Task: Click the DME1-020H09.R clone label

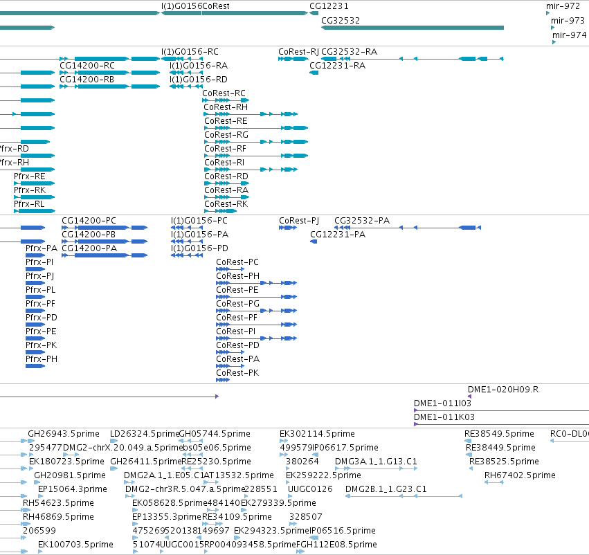Action: (503, 390)
